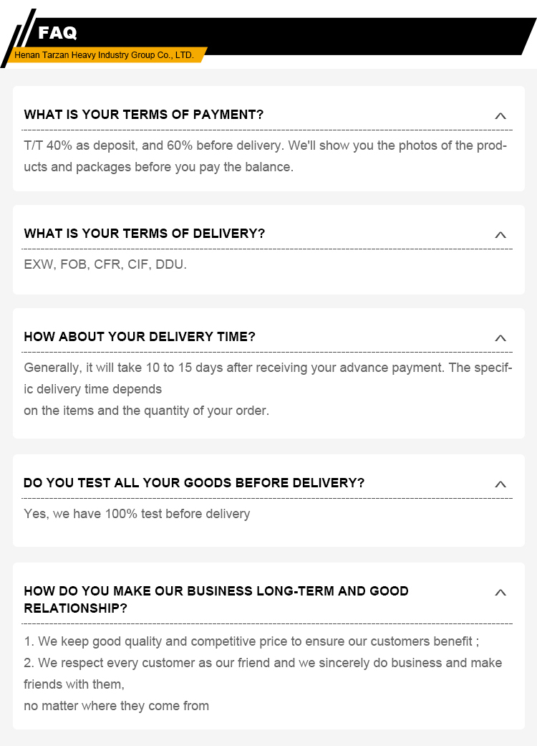Click the good quality and competitive price line
537x746 pixels.
coord(251,641)
